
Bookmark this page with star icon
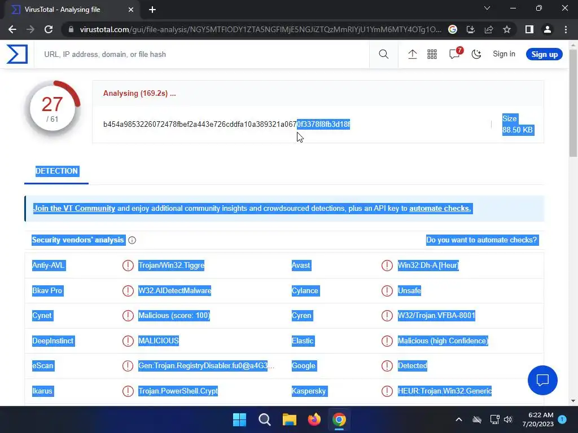[x=507, y=29]
